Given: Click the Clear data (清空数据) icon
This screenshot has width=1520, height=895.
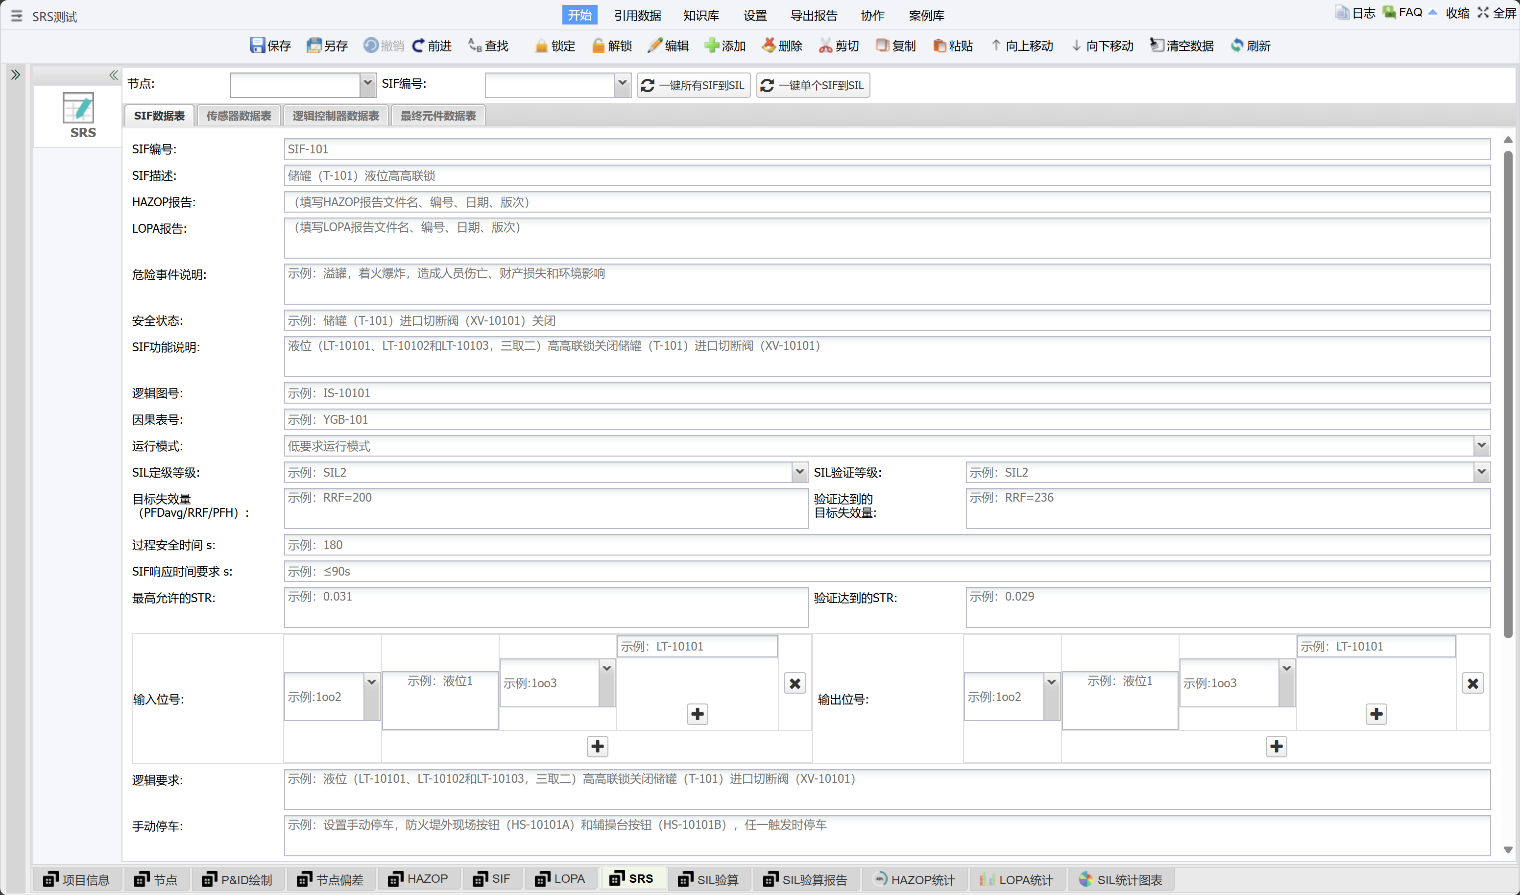Looking at the screenshot, I should pos(1156,46).
